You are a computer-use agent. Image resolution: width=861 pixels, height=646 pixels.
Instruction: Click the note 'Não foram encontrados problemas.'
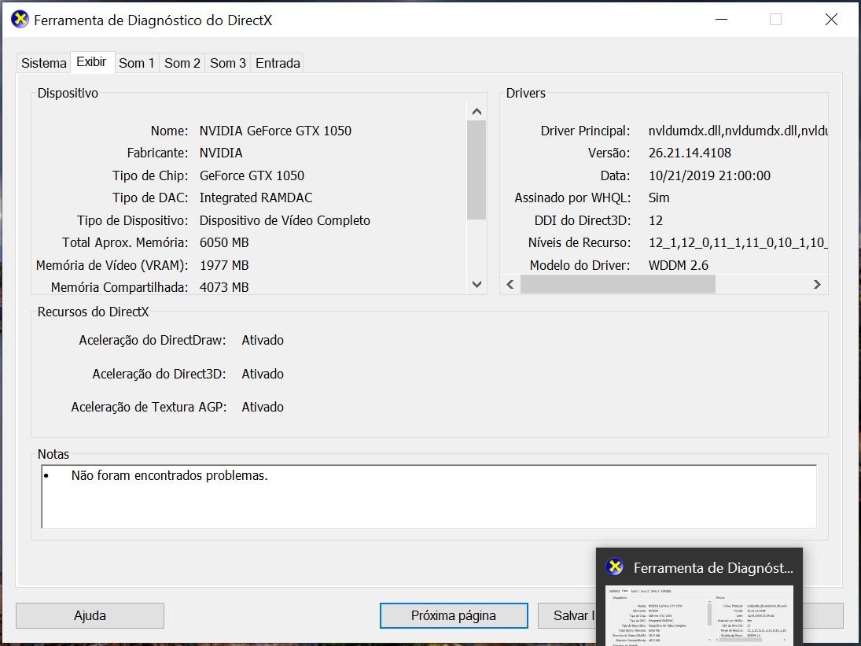[169, 475]
